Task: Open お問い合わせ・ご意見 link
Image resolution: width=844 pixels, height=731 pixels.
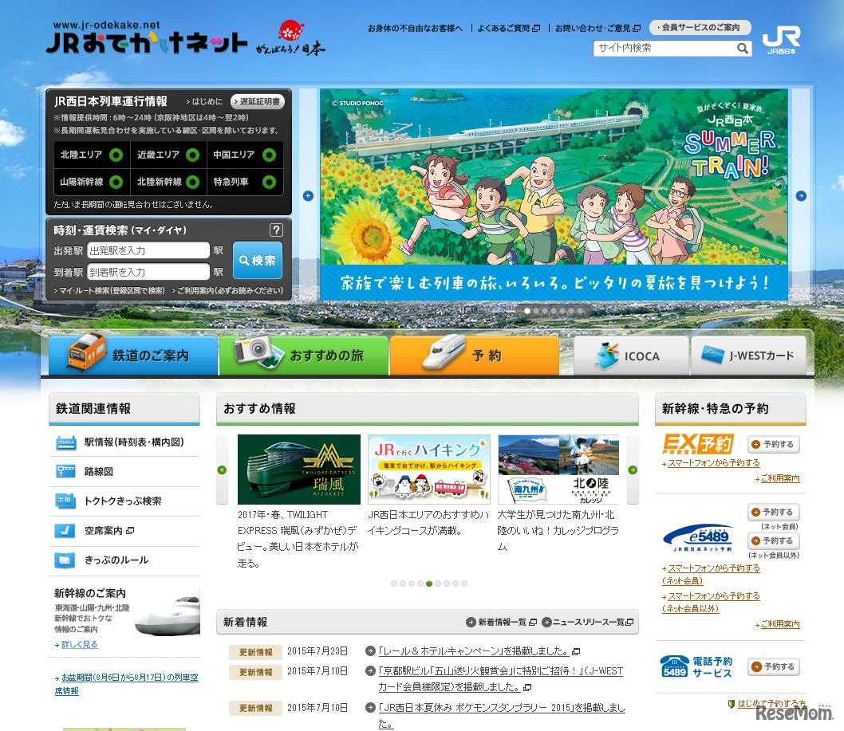Action: pos(598,28)
